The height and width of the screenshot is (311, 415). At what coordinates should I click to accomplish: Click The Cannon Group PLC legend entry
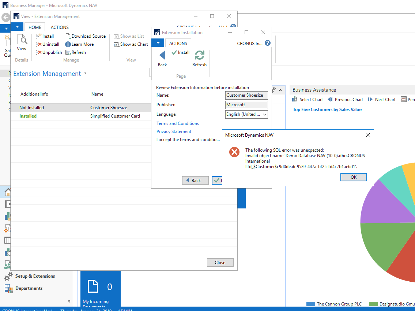point(334,304)
